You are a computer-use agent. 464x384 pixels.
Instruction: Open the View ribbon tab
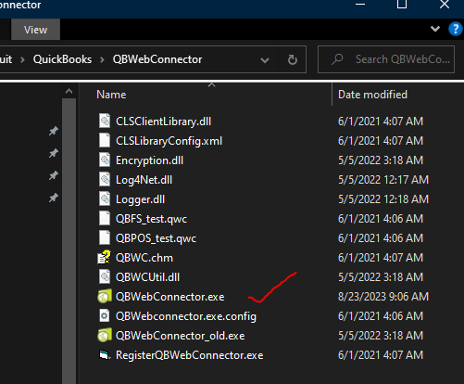(x=35, y=30)
